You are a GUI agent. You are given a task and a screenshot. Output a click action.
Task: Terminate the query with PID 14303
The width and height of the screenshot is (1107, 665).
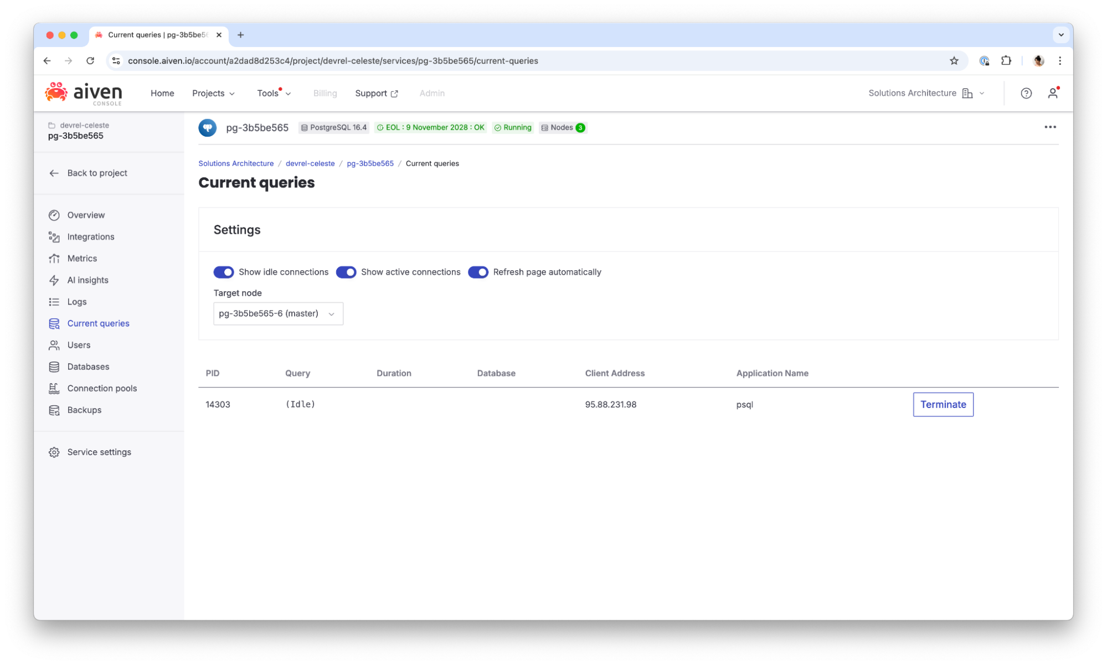[943, 405]
